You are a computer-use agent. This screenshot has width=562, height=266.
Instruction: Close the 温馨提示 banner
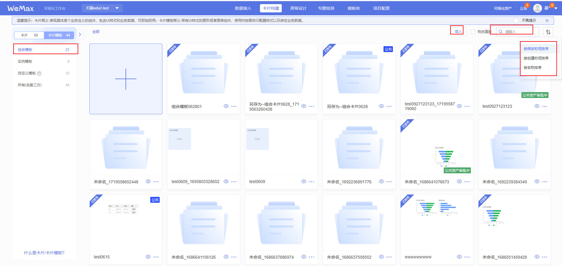click(547, 21)
